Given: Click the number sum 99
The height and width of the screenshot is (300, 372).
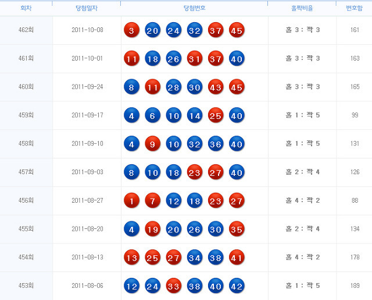Looking at the screenshot, I should (355, 115).
